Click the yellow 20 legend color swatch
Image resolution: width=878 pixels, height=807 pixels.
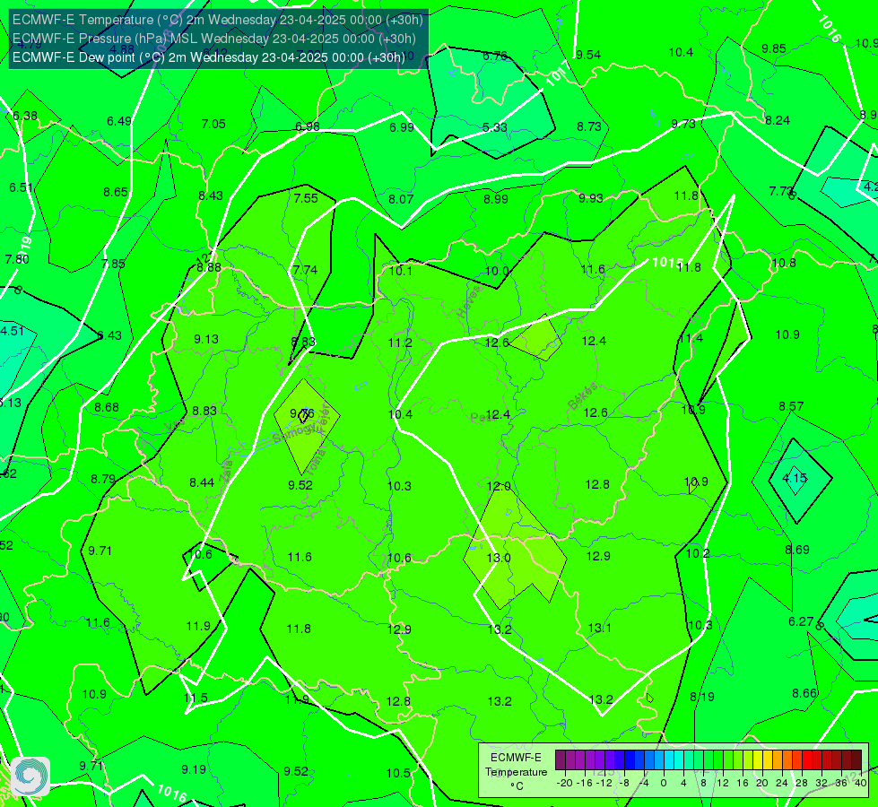click(758, 760)
